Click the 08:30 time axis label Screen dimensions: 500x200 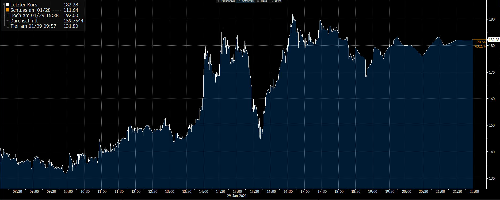click(x=17, y=191)
